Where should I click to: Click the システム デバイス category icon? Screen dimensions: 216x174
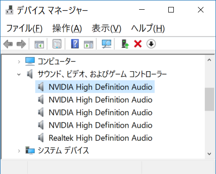(x=30, y=150)
